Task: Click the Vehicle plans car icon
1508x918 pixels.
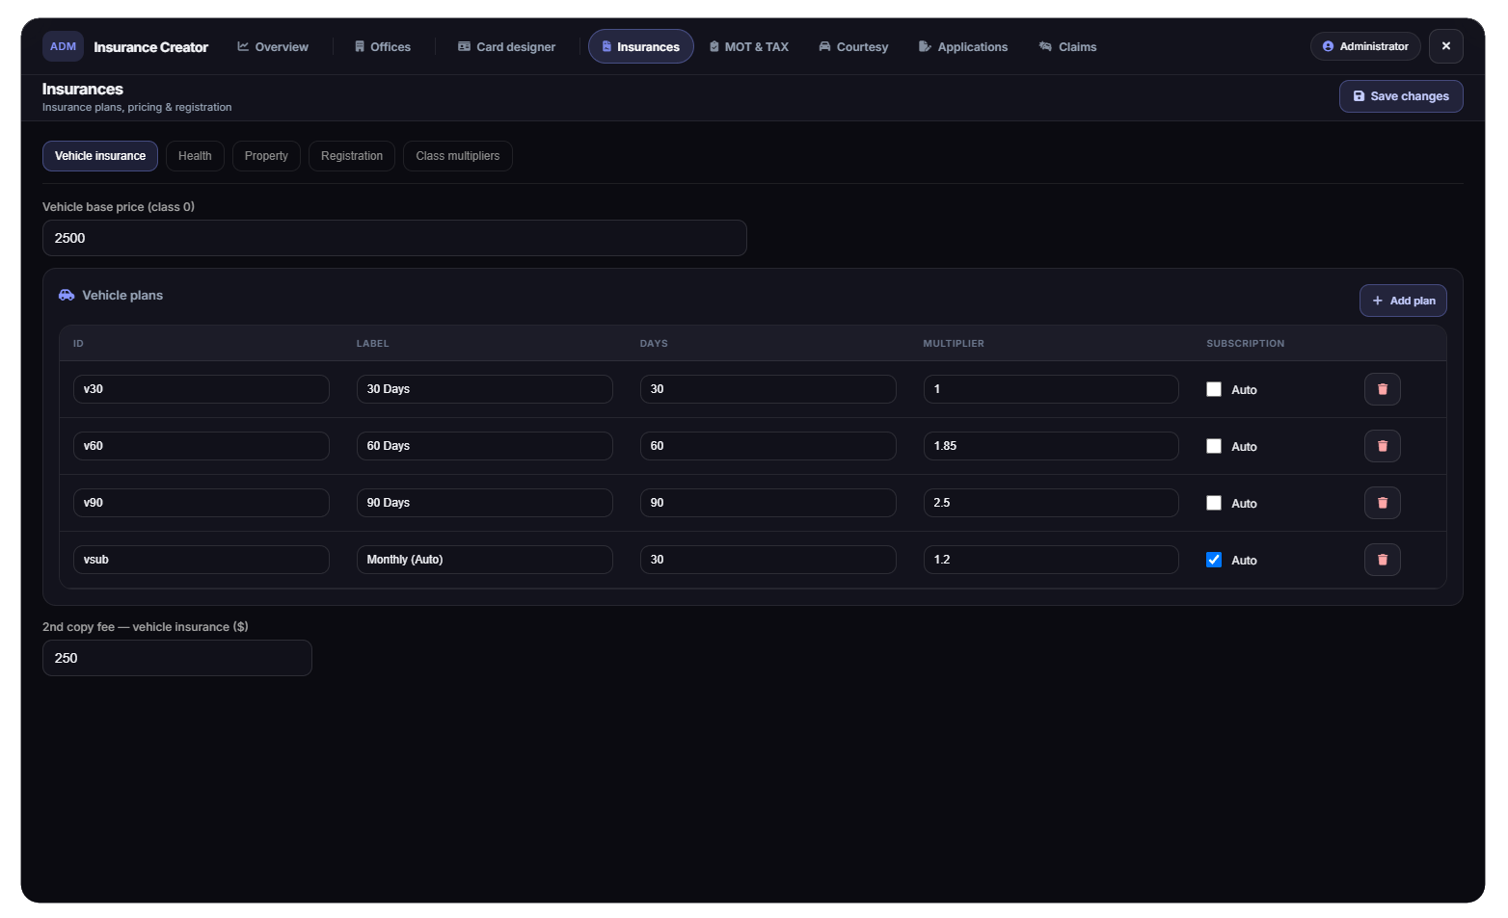Action: point(67,295)
